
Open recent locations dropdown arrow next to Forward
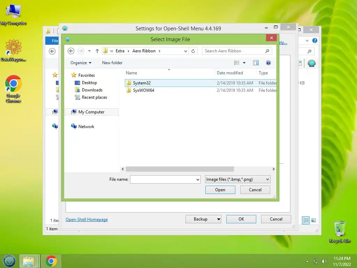click(x=90, y=51)
